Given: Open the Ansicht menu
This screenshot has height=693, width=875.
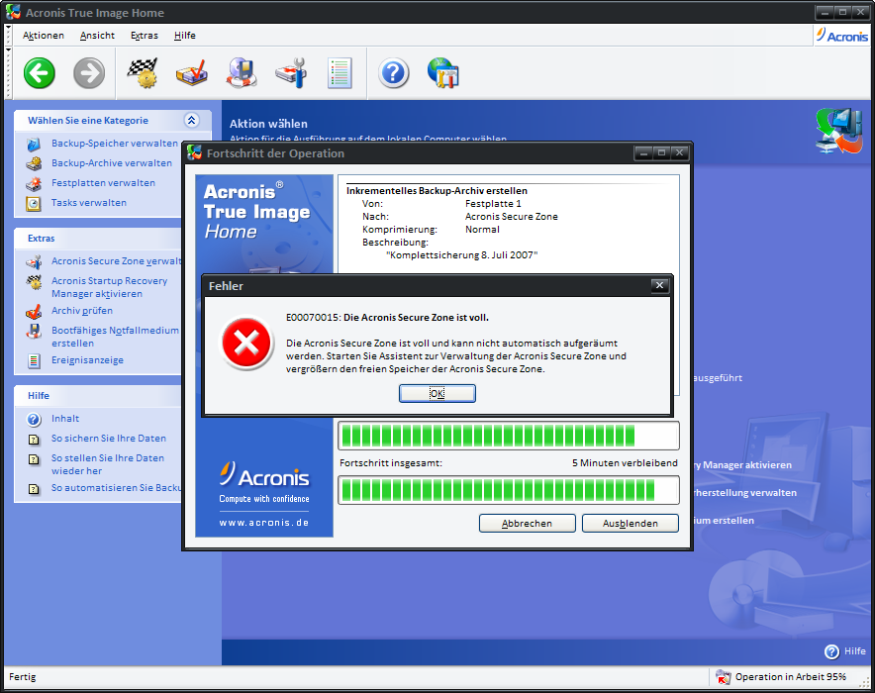Looking at the screenshot, I should pos(97,36).
